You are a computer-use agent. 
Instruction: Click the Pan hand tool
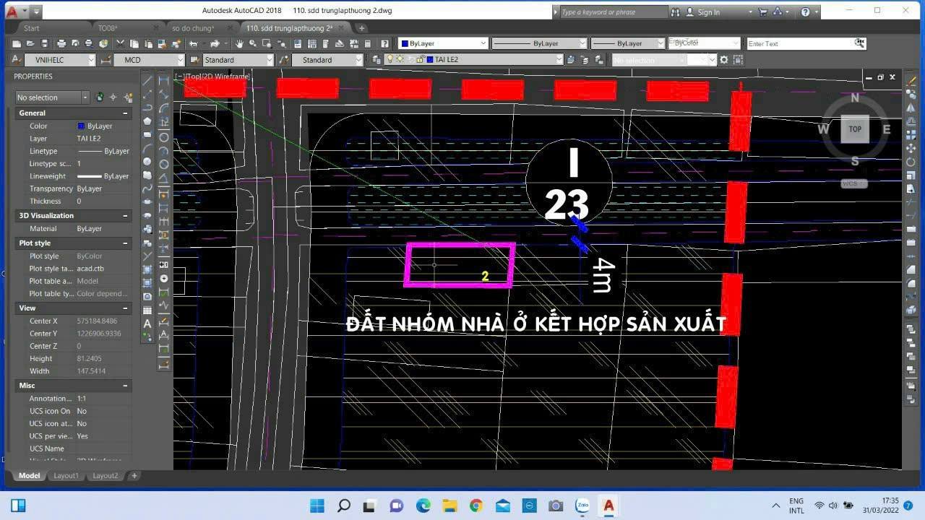(239, 44)
